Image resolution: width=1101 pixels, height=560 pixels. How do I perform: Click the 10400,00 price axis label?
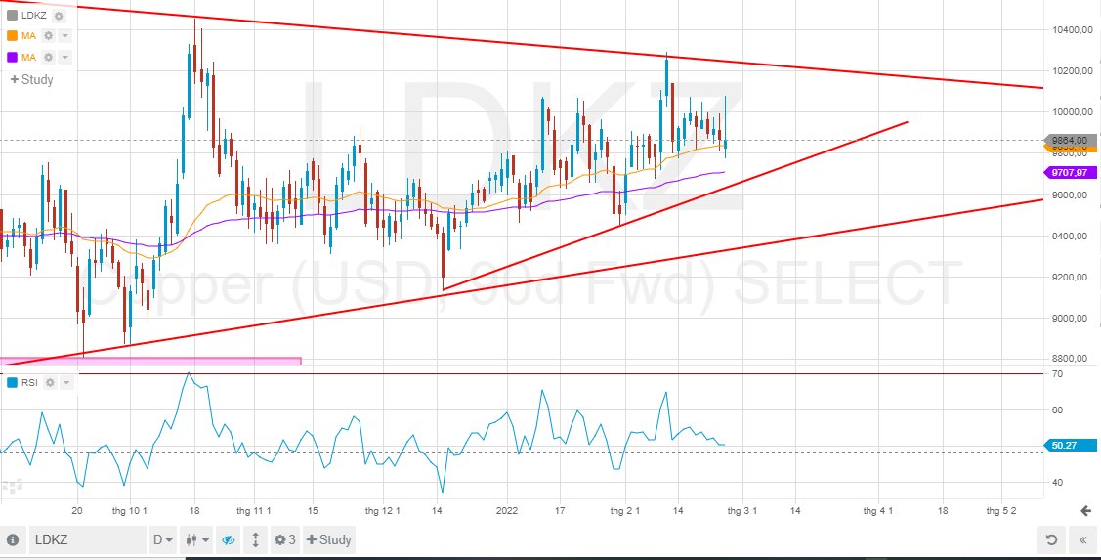coord(1072,29)
